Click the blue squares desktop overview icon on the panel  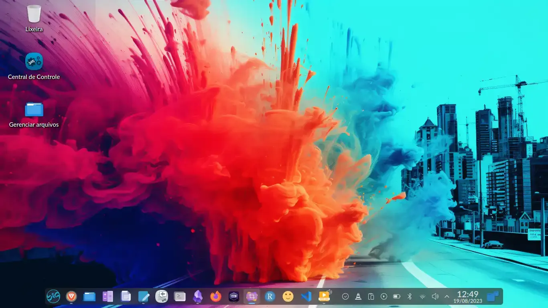click(493, 296)
